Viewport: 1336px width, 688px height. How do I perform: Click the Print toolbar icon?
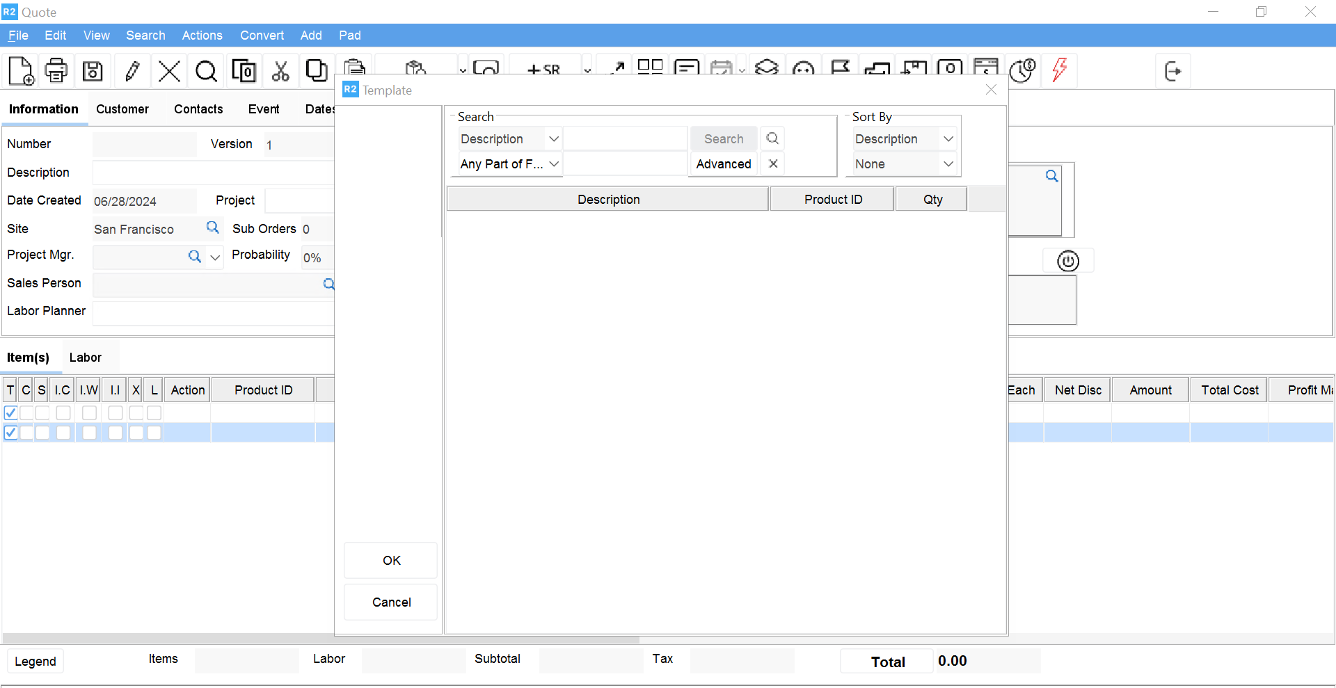(56, 71)
